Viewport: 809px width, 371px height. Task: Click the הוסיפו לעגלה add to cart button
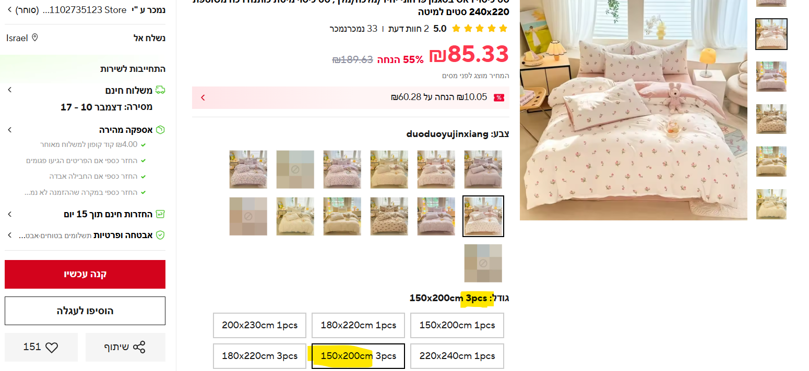(x=85, y=311)
